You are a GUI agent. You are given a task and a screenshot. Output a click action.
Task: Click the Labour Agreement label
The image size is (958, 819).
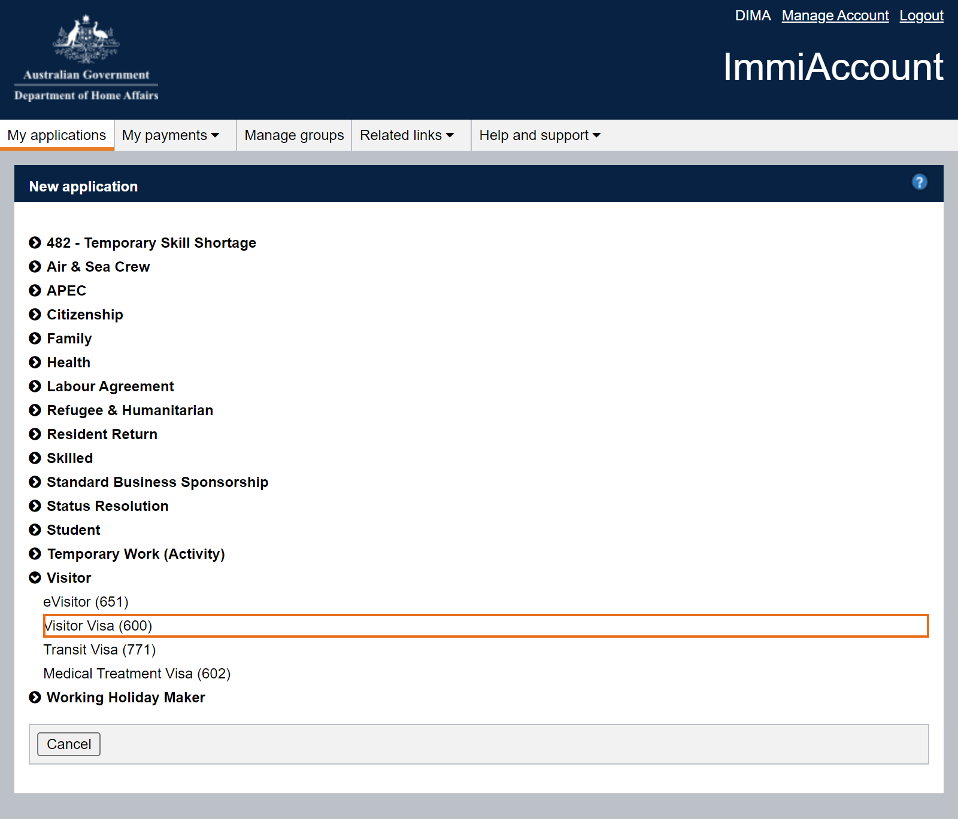pyautogui.click(x=111, y=386)
